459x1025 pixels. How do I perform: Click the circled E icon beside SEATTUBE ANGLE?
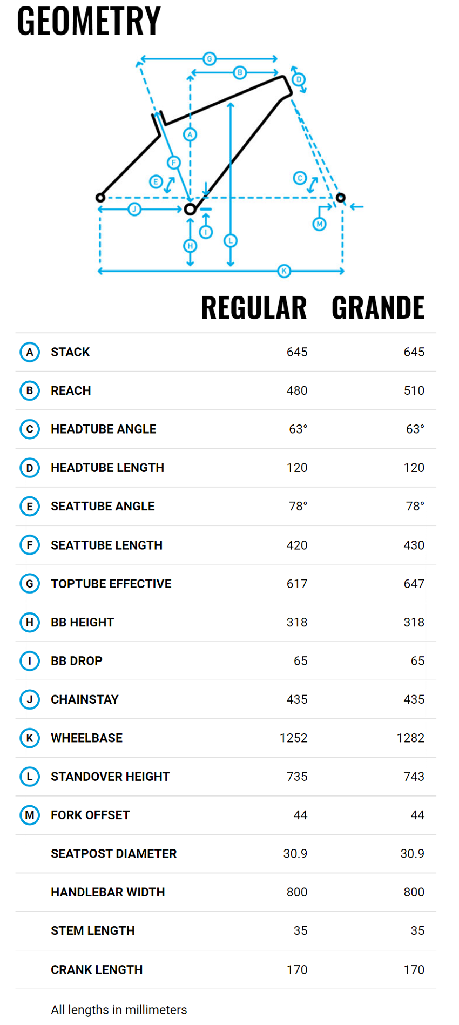click(x=30, y=507)
